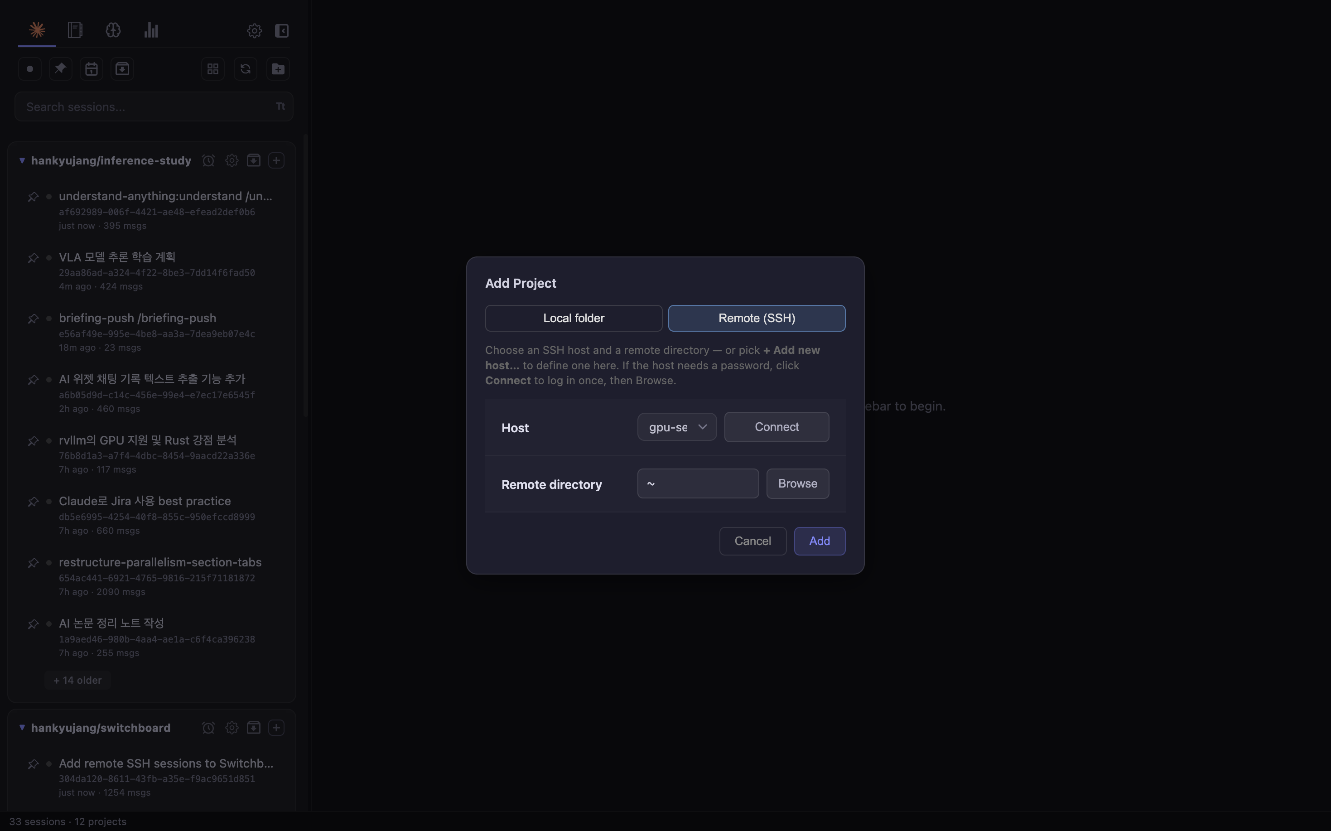Click the Connect button

(x=776, y=427)
